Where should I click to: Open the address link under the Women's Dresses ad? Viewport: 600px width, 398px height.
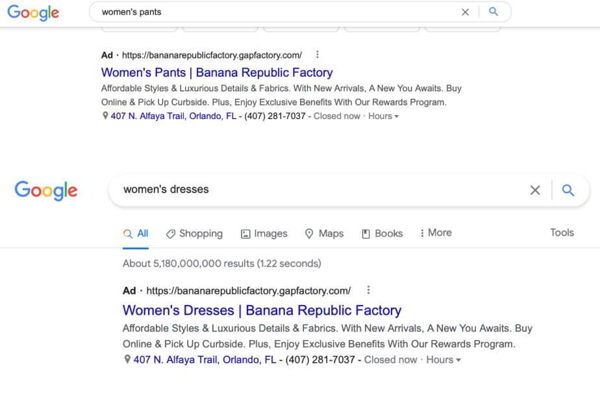pos(205,360)
